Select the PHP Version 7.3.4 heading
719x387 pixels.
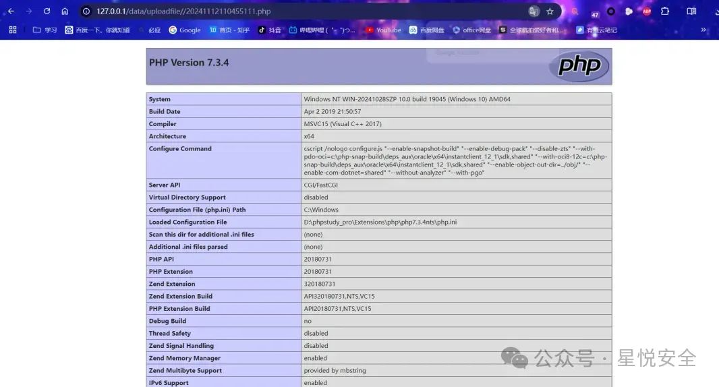pos(188,62)
